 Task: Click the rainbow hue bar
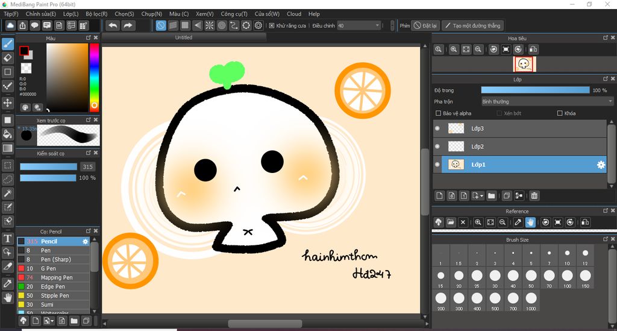point(94,77)
